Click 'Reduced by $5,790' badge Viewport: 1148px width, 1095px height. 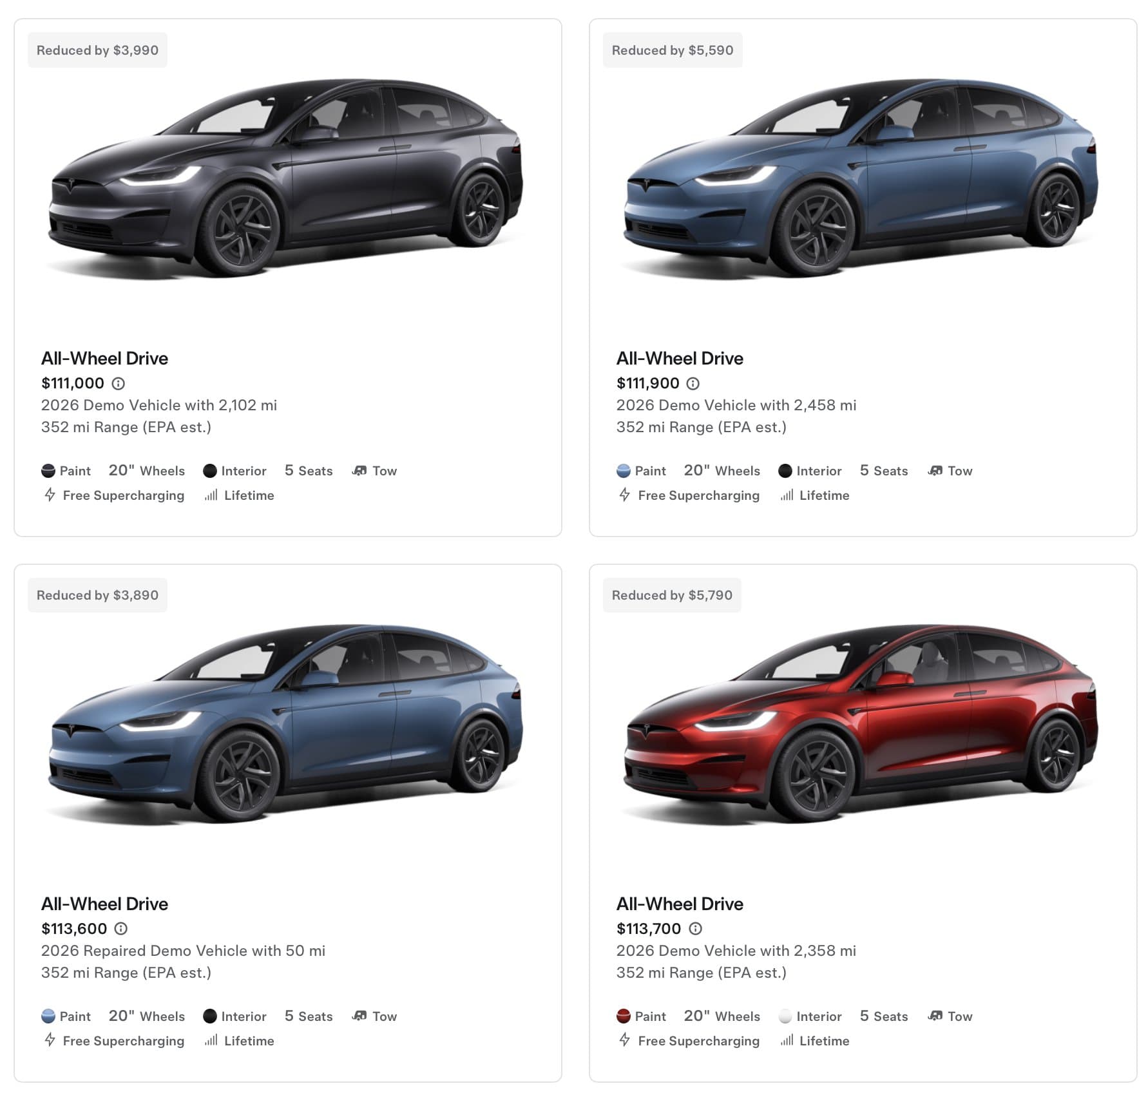(x=672, y=595)
